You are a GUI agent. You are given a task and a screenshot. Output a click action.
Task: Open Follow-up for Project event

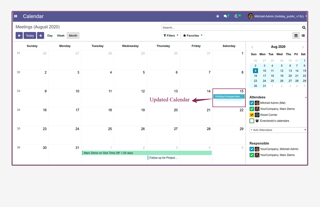tap(164, 158)
